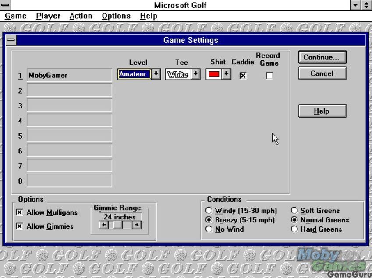Open the Action menu
The height and width of the screenshot is (278, 372).
tap(81, 16)
